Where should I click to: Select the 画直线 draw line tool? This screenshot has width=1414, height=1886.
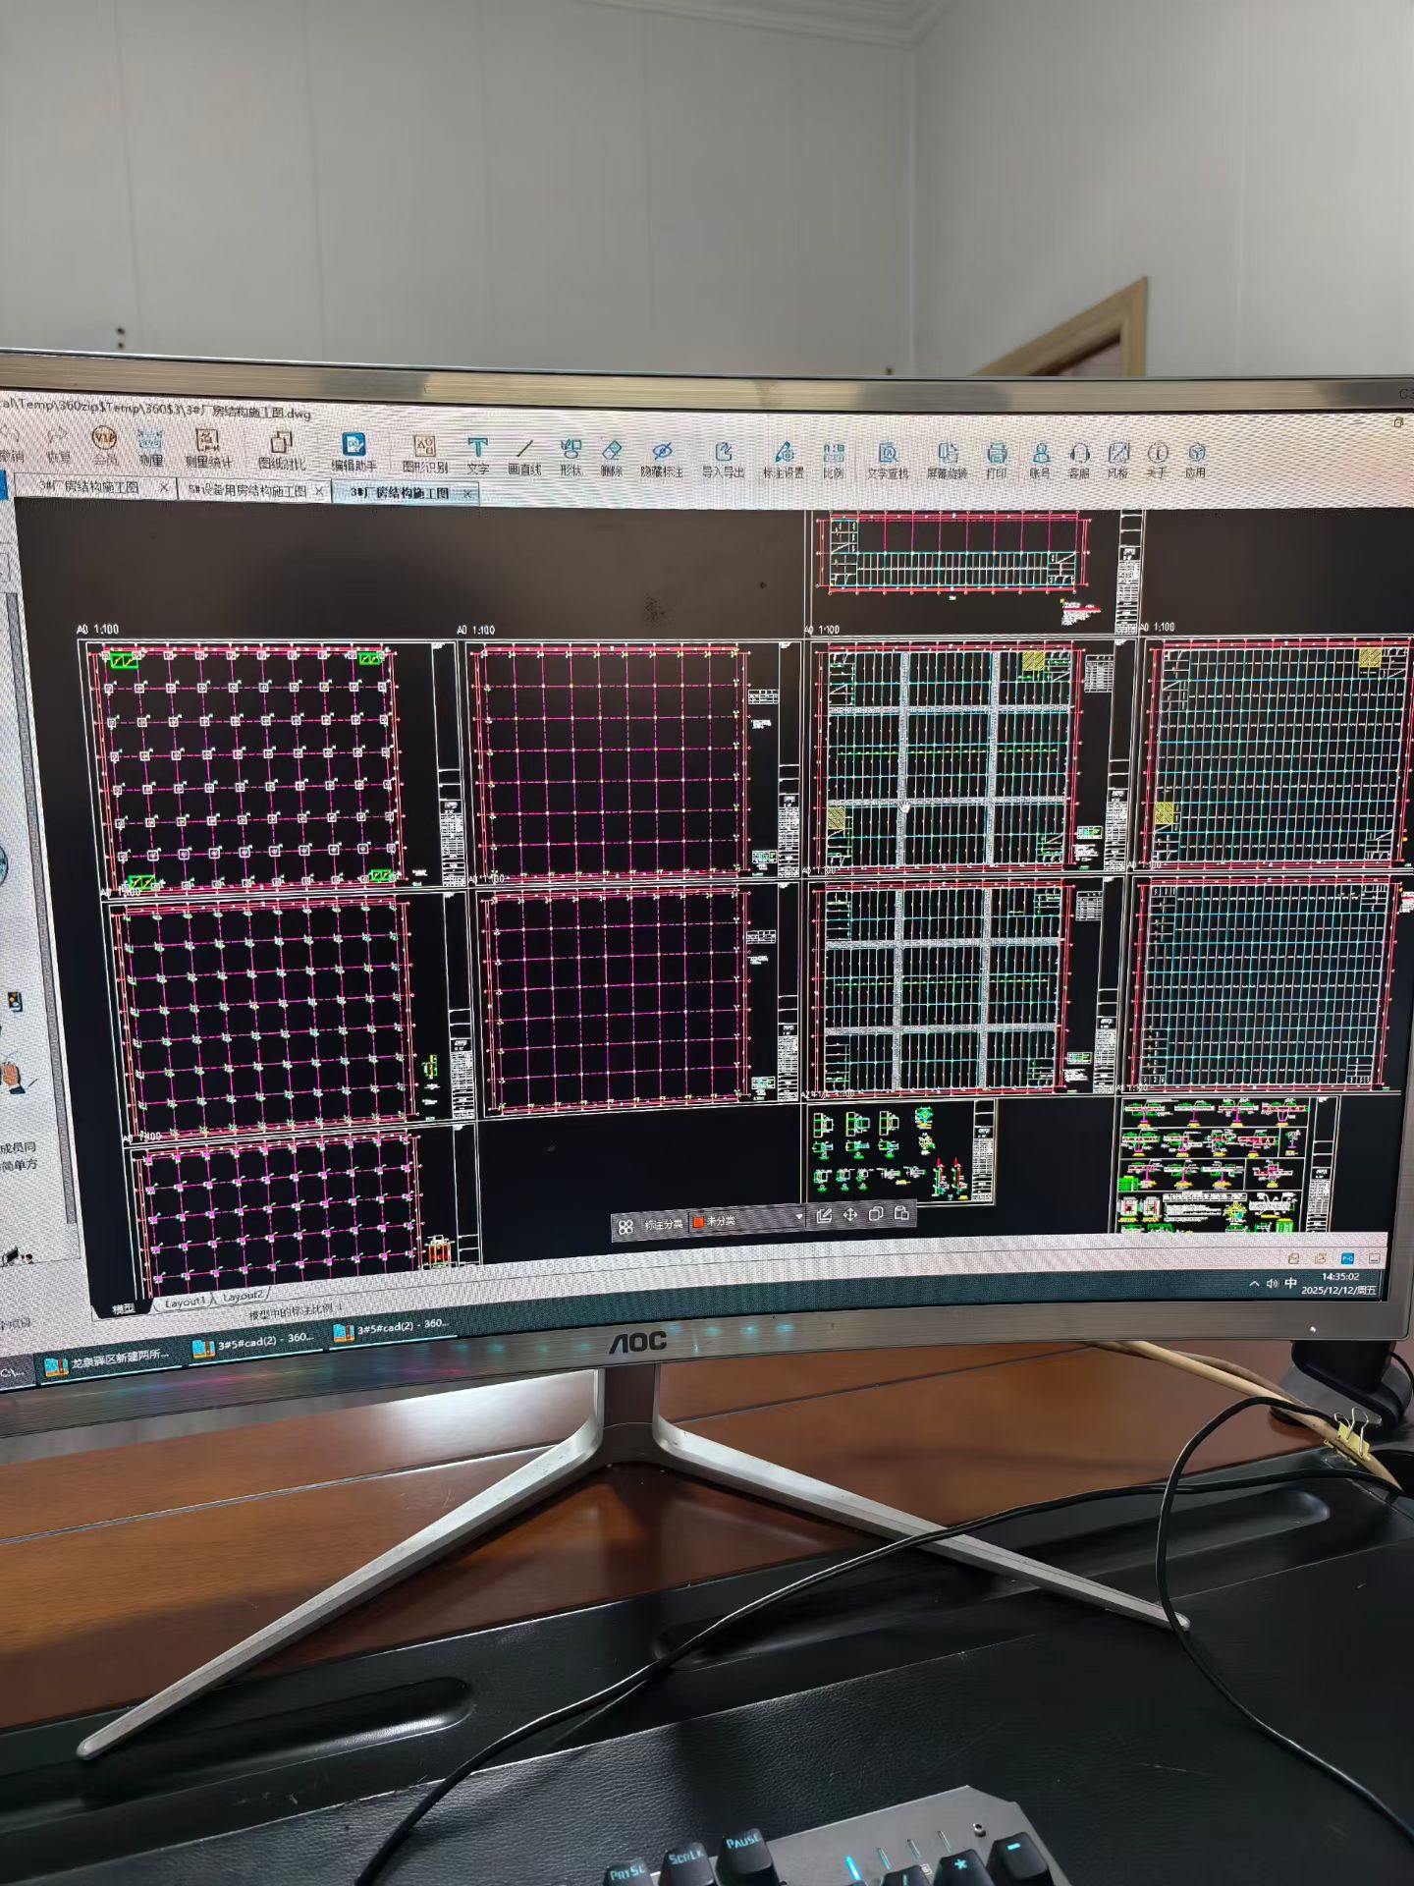[x=524, y=459]
